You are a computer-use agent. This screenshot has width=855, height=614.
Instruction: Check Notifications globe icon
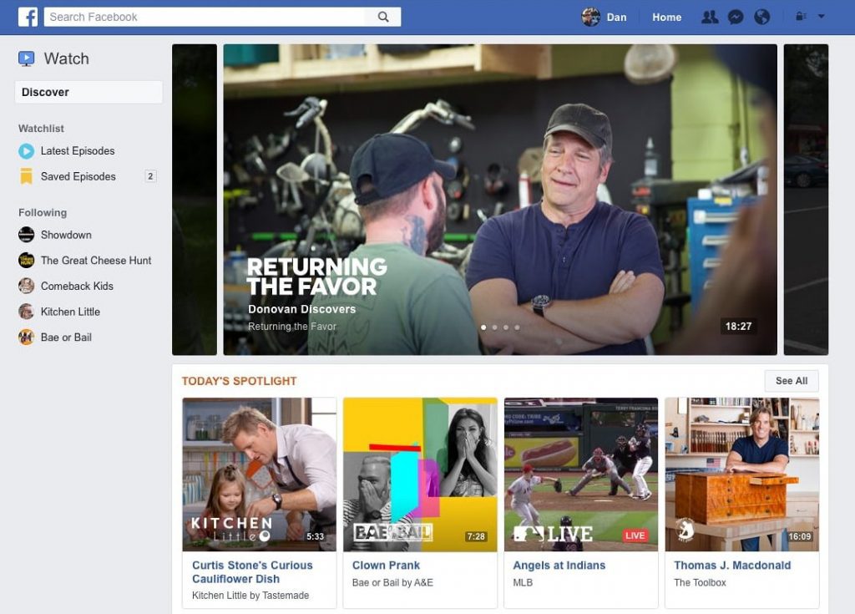click(761, 17)
